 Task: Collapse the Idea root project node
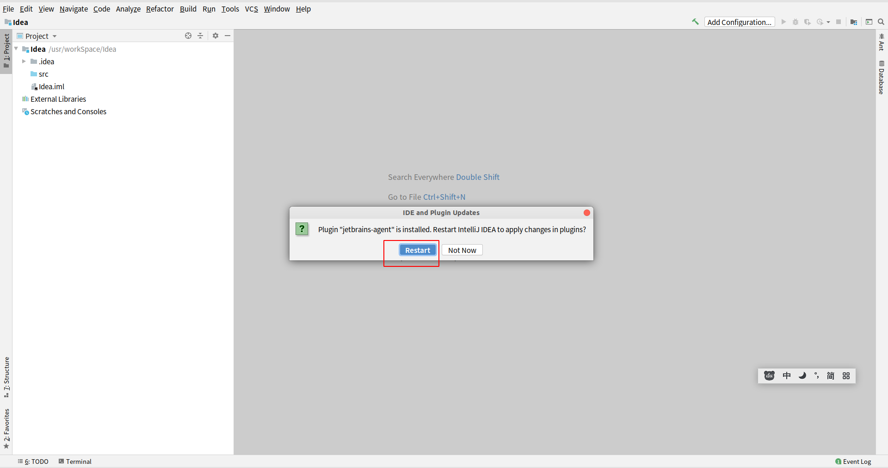[x=16, y=49]
